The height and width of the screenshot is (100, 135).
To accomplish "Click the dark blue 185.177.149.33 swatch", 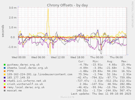I will tap(5, 78).
